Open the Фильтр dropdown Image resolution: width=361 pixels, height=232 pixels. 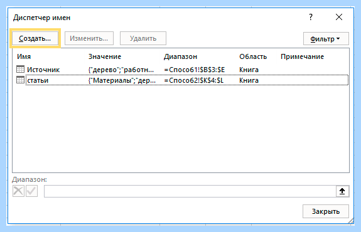coord(326,39)
